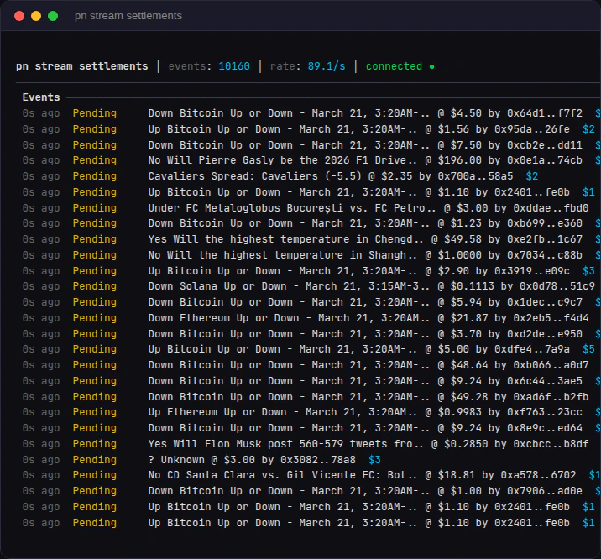Click the events count 10160
This screenshot has width=601, height=559.
coord(234,66)
